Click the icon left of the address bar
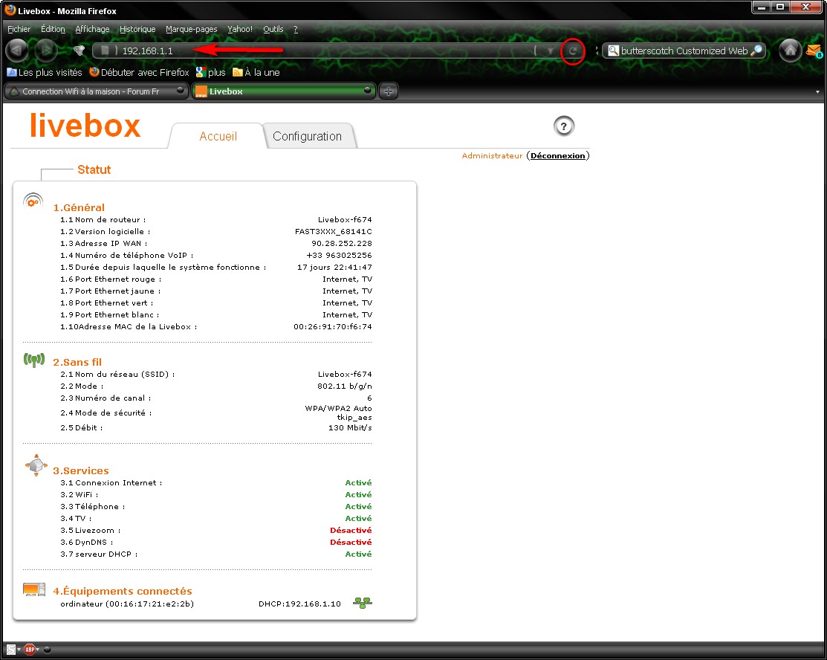 [x=79, y=51]
